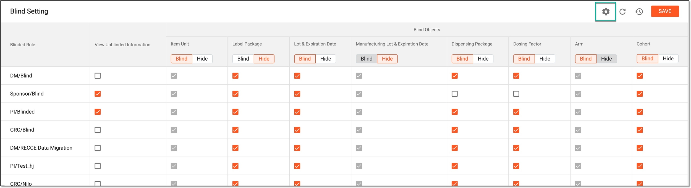Viewport: 691px width, 188px height.
Task: Select Hide for Dispensing Package
Action: click(483, 59)
